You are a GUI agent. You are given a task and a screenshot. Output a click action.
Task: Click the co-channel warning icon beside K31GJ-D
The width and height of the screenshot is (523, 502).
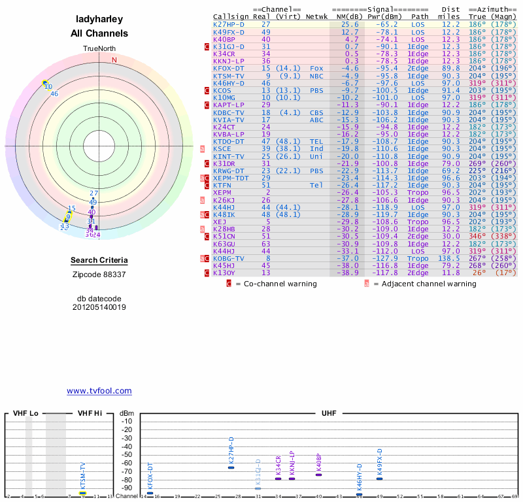pyautogui.click(x=207, y=47)
